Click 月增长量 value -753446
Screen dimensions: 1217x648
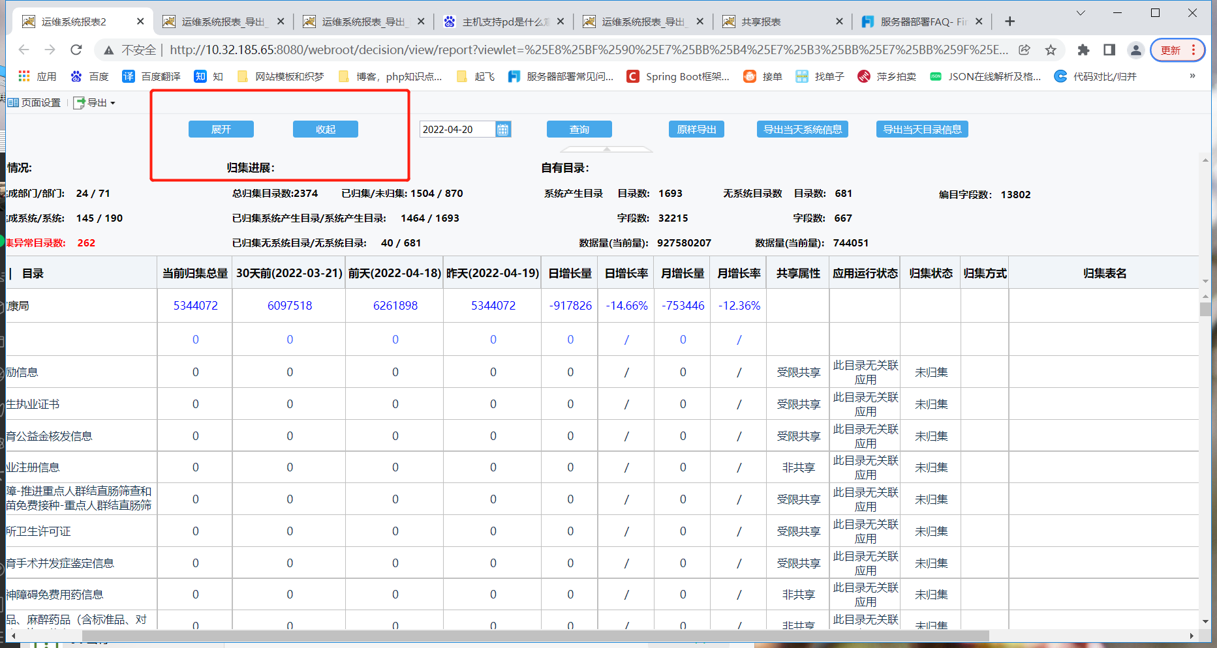tap(683, 305)
